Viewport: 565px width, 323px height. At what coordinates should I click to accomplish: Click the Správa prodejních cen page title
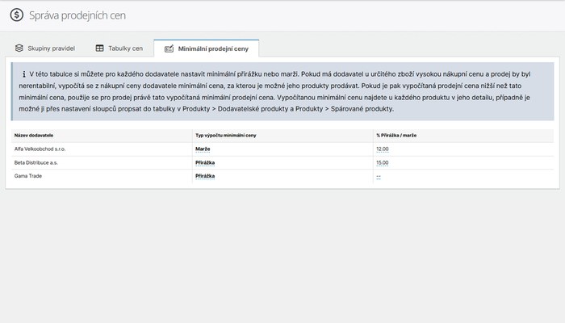[x=77, y=15]
